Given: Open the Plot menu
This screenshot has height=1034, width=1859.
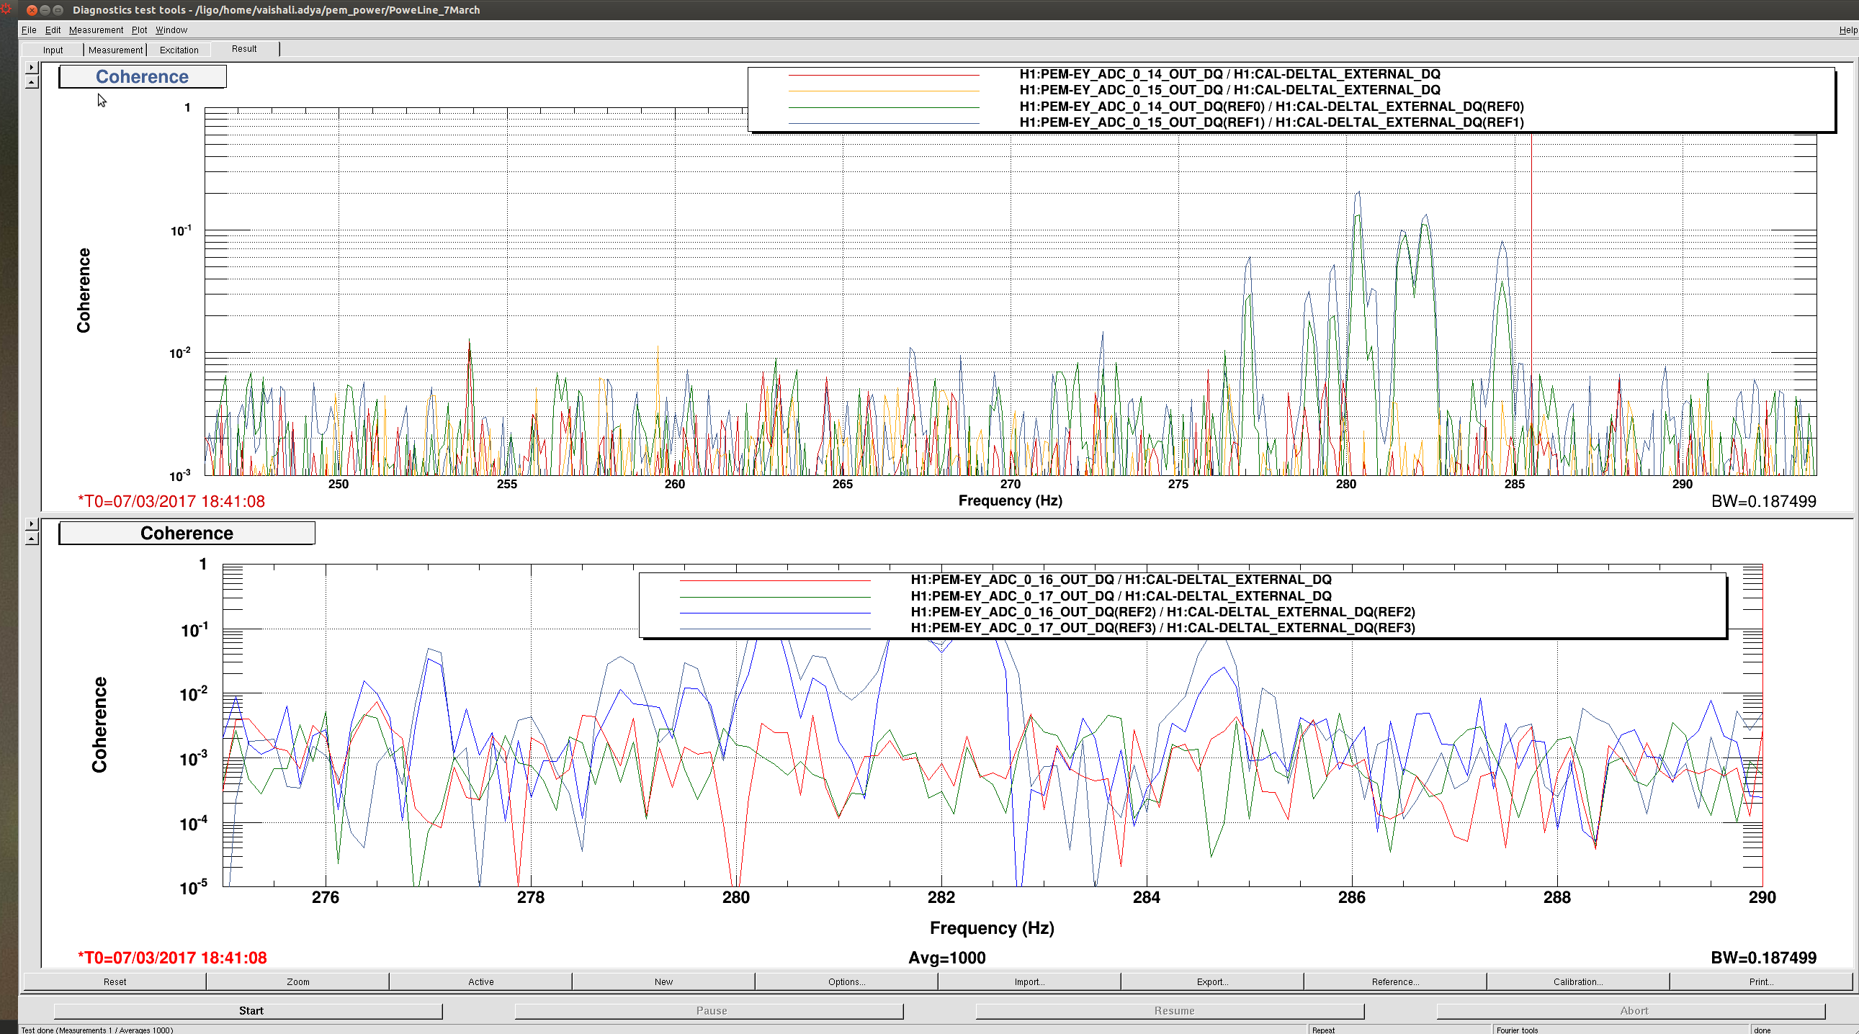Looking at the screenshot, I should point(139,30).
